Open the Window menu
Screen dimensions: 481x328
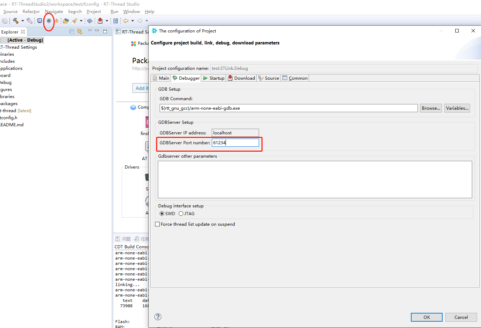pyautogui.click(x=131, y=12)
